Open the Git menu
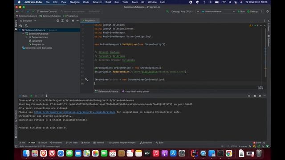This screenshot has height=160, width=285. point(143,2)
